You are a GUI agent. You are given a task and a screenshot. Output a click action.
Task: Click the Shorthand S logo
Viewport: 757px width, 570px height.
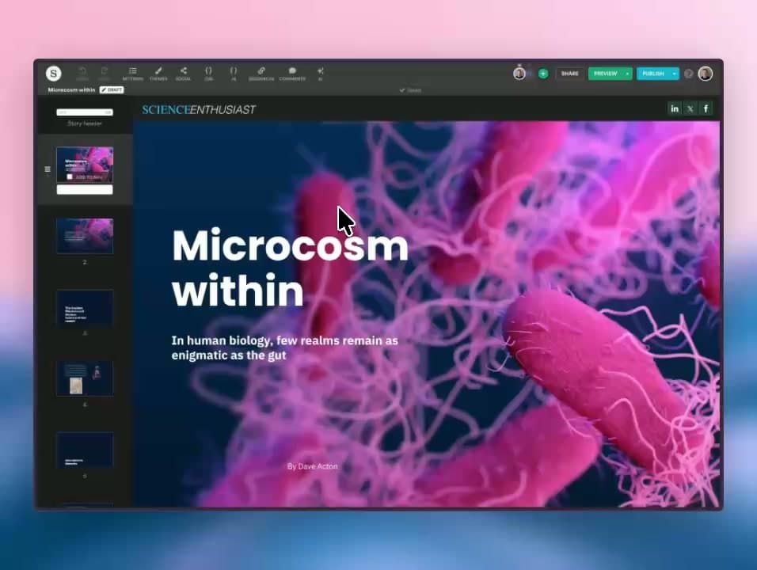53,74
